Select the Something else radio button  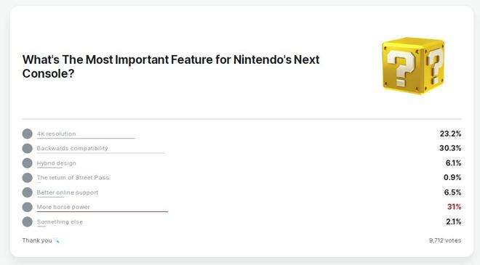(27, 221)
